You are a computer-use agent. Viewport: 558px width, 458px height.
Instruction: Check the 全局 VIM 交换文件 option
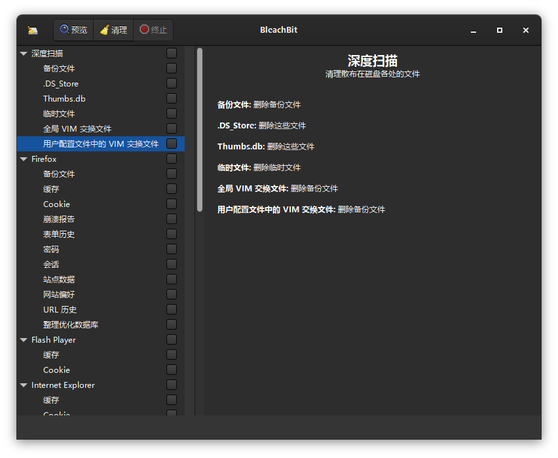coord(171,128)
